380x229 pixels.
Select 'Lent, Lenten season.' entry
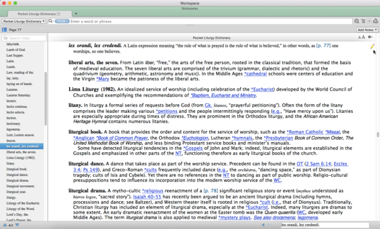point(20,134)
